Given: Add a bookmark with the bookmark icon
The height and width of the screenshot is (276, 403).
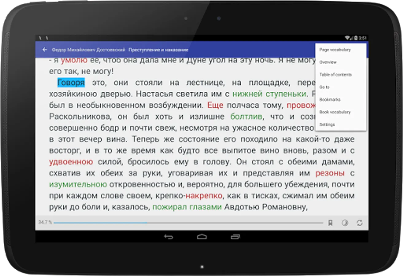Looking at the screenshot, I should coord(330,223).
